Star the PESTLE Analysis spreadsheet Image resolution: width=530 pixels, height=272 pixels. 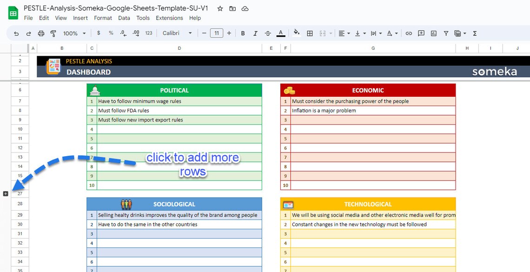click(220, 8)
